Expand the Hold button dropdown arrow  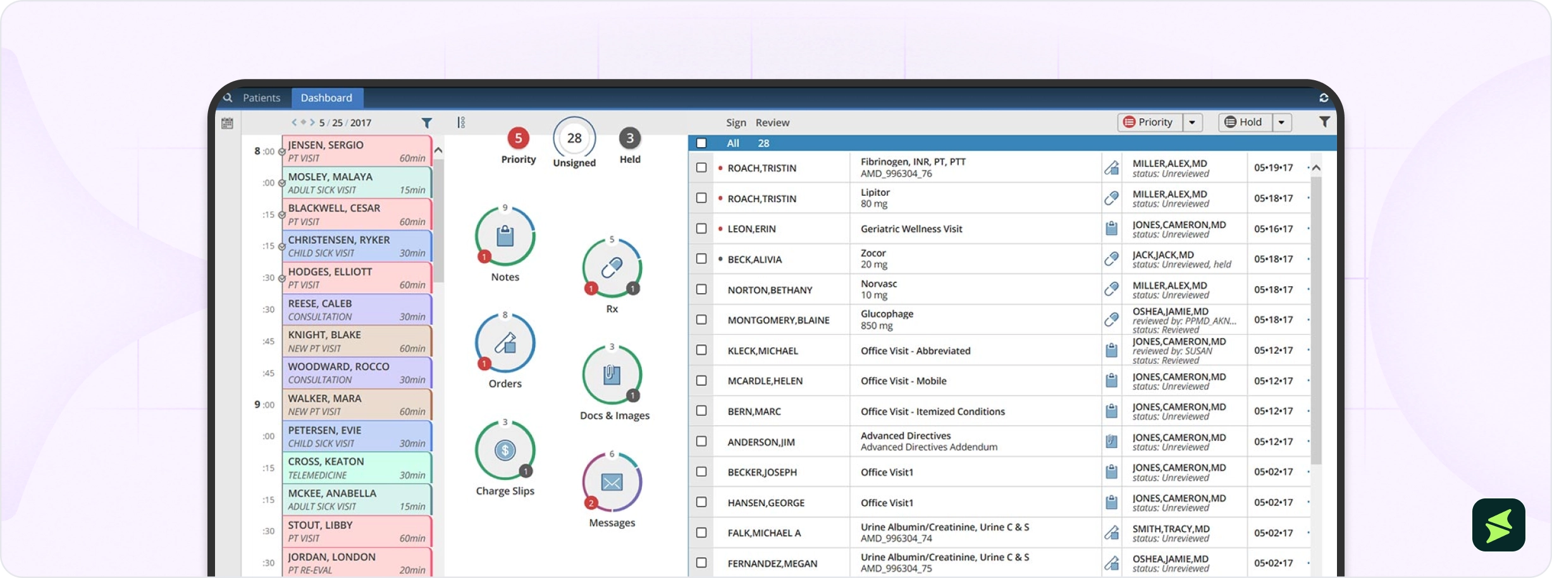1281,123
